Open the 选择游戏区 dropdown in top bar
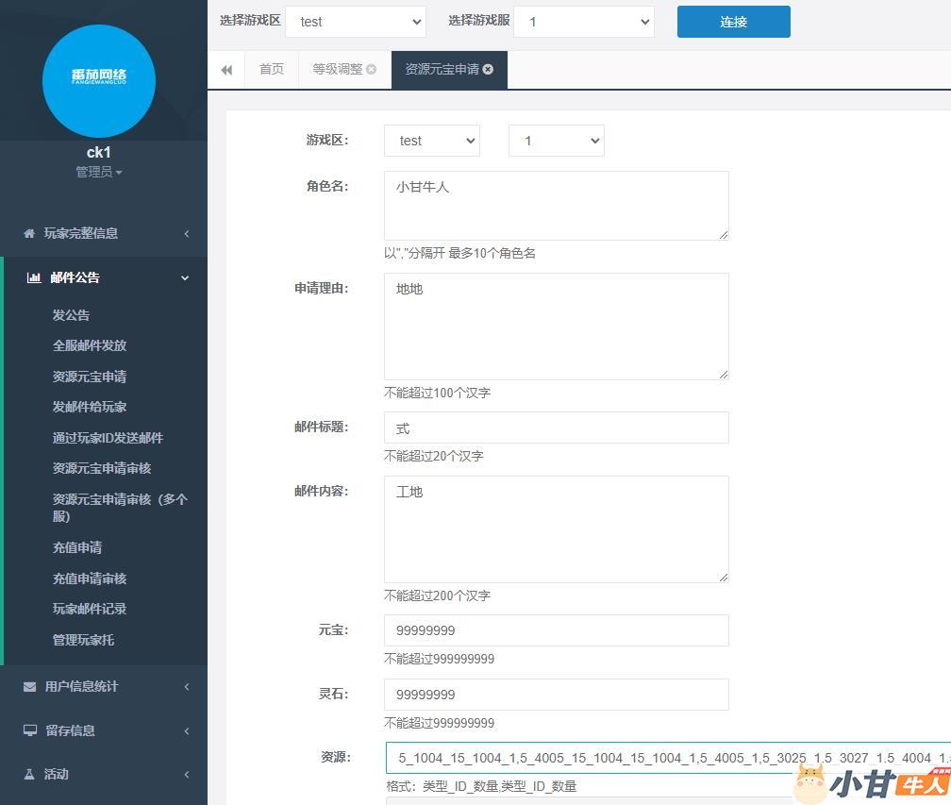This screenshot has width=951, height=805. tap(355, 22)
